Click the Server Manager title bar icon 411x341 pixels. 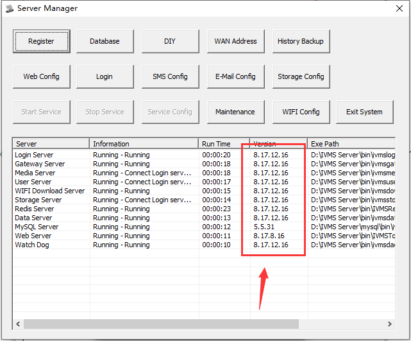pos(10,8)
